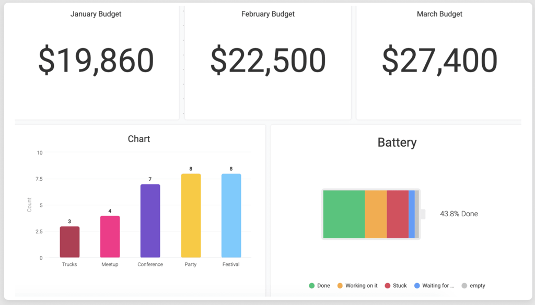
Task: Click the Party bar in the chart
Action: coord(191,214)
